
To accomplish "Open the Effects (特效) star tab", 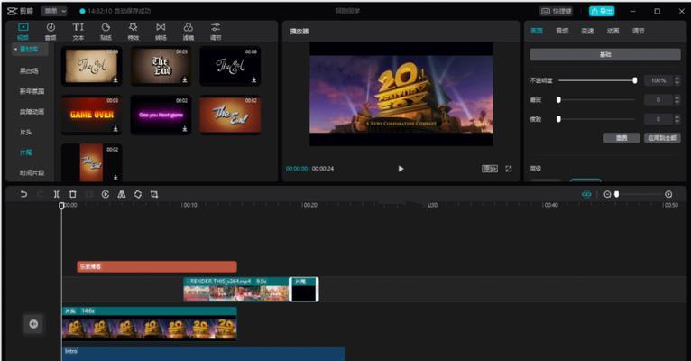I will pyautogui.click(x=134, y=32).
